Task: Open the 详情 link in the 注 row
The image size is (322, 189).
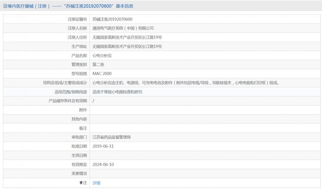Action: pos(96,183)
